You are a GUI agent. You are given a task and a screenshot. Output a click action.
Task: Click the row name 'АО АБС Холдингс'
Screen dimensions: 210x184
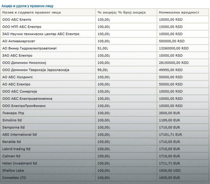point(17,77)
